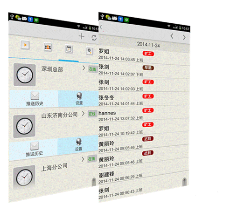Go to previous date in right phone
Image resolution: width=237 pixels, height=218 pixels.
[x=172, y=36]
